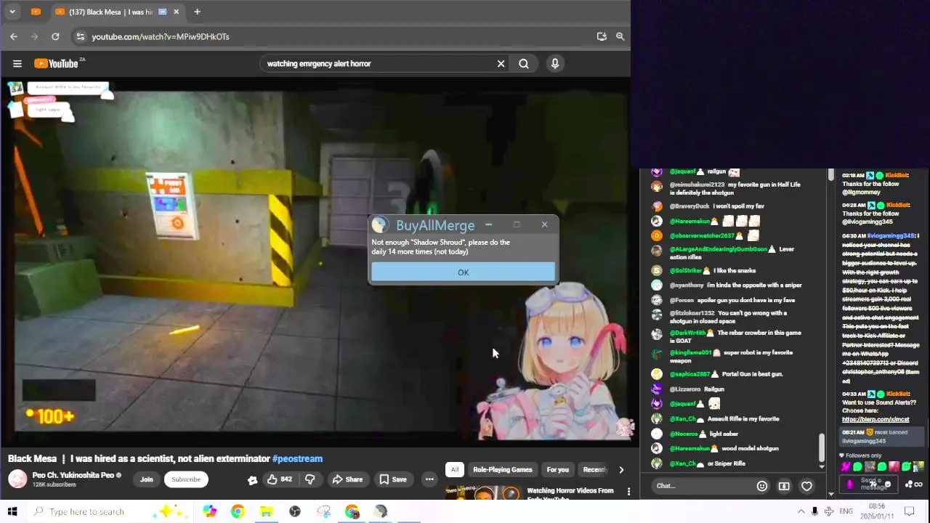Open browser zoom magnifier in address bar

coord(620,36)
